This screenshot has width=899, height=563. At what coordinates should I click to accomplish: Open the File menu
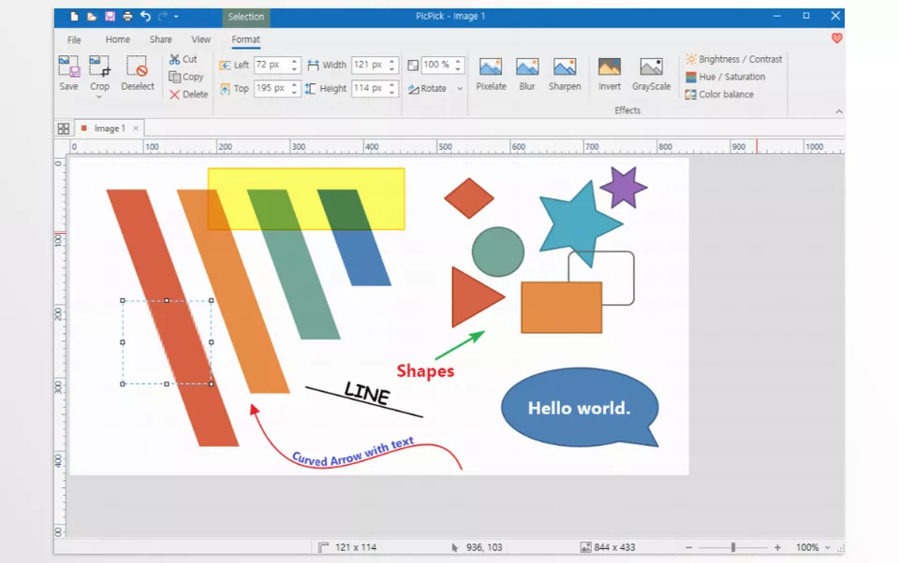click(x=74, y=40)
